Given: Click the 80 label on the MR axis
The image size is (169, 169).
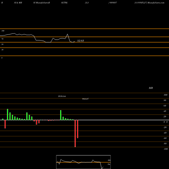Looking at the screenshot, I should pos(165,100).
